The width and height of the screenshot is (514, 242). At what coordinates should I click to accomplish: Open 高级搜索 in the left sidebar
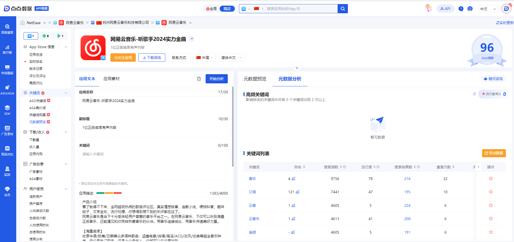(7, 29)
